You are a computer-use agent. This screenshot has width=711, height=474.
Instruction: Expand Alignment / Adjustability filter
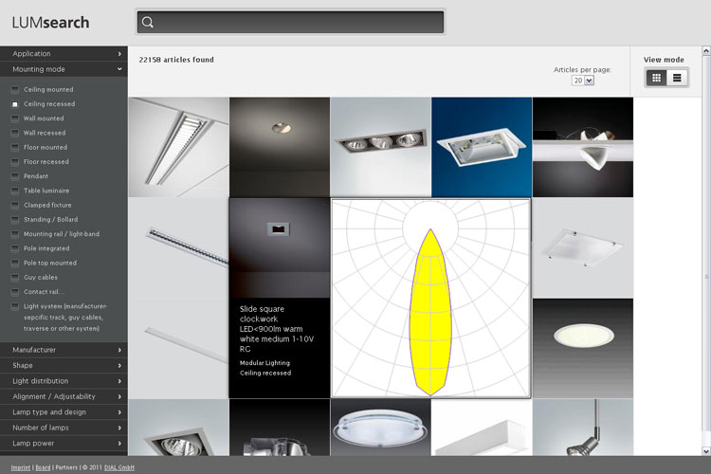(x=64, y=396)
